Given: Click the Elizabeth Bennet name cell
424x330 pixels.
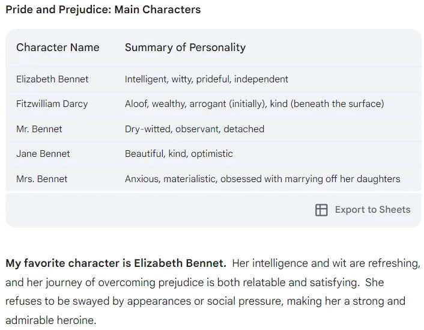Looking at the screenshot, I should [52, 79].
